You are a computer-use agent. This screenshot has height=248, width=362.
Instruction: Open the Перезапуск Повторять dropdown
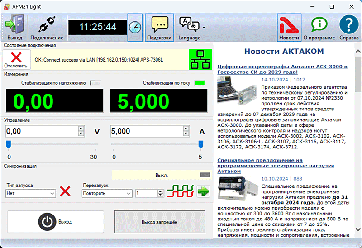click(107, 193)
